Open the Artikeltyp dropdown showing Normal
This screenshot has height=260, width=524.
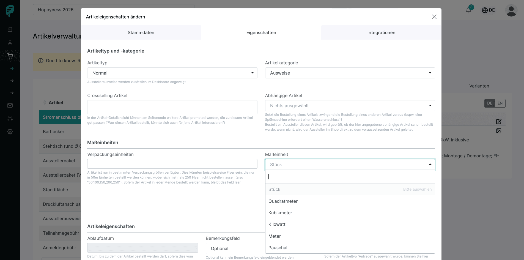click(172, 73)
